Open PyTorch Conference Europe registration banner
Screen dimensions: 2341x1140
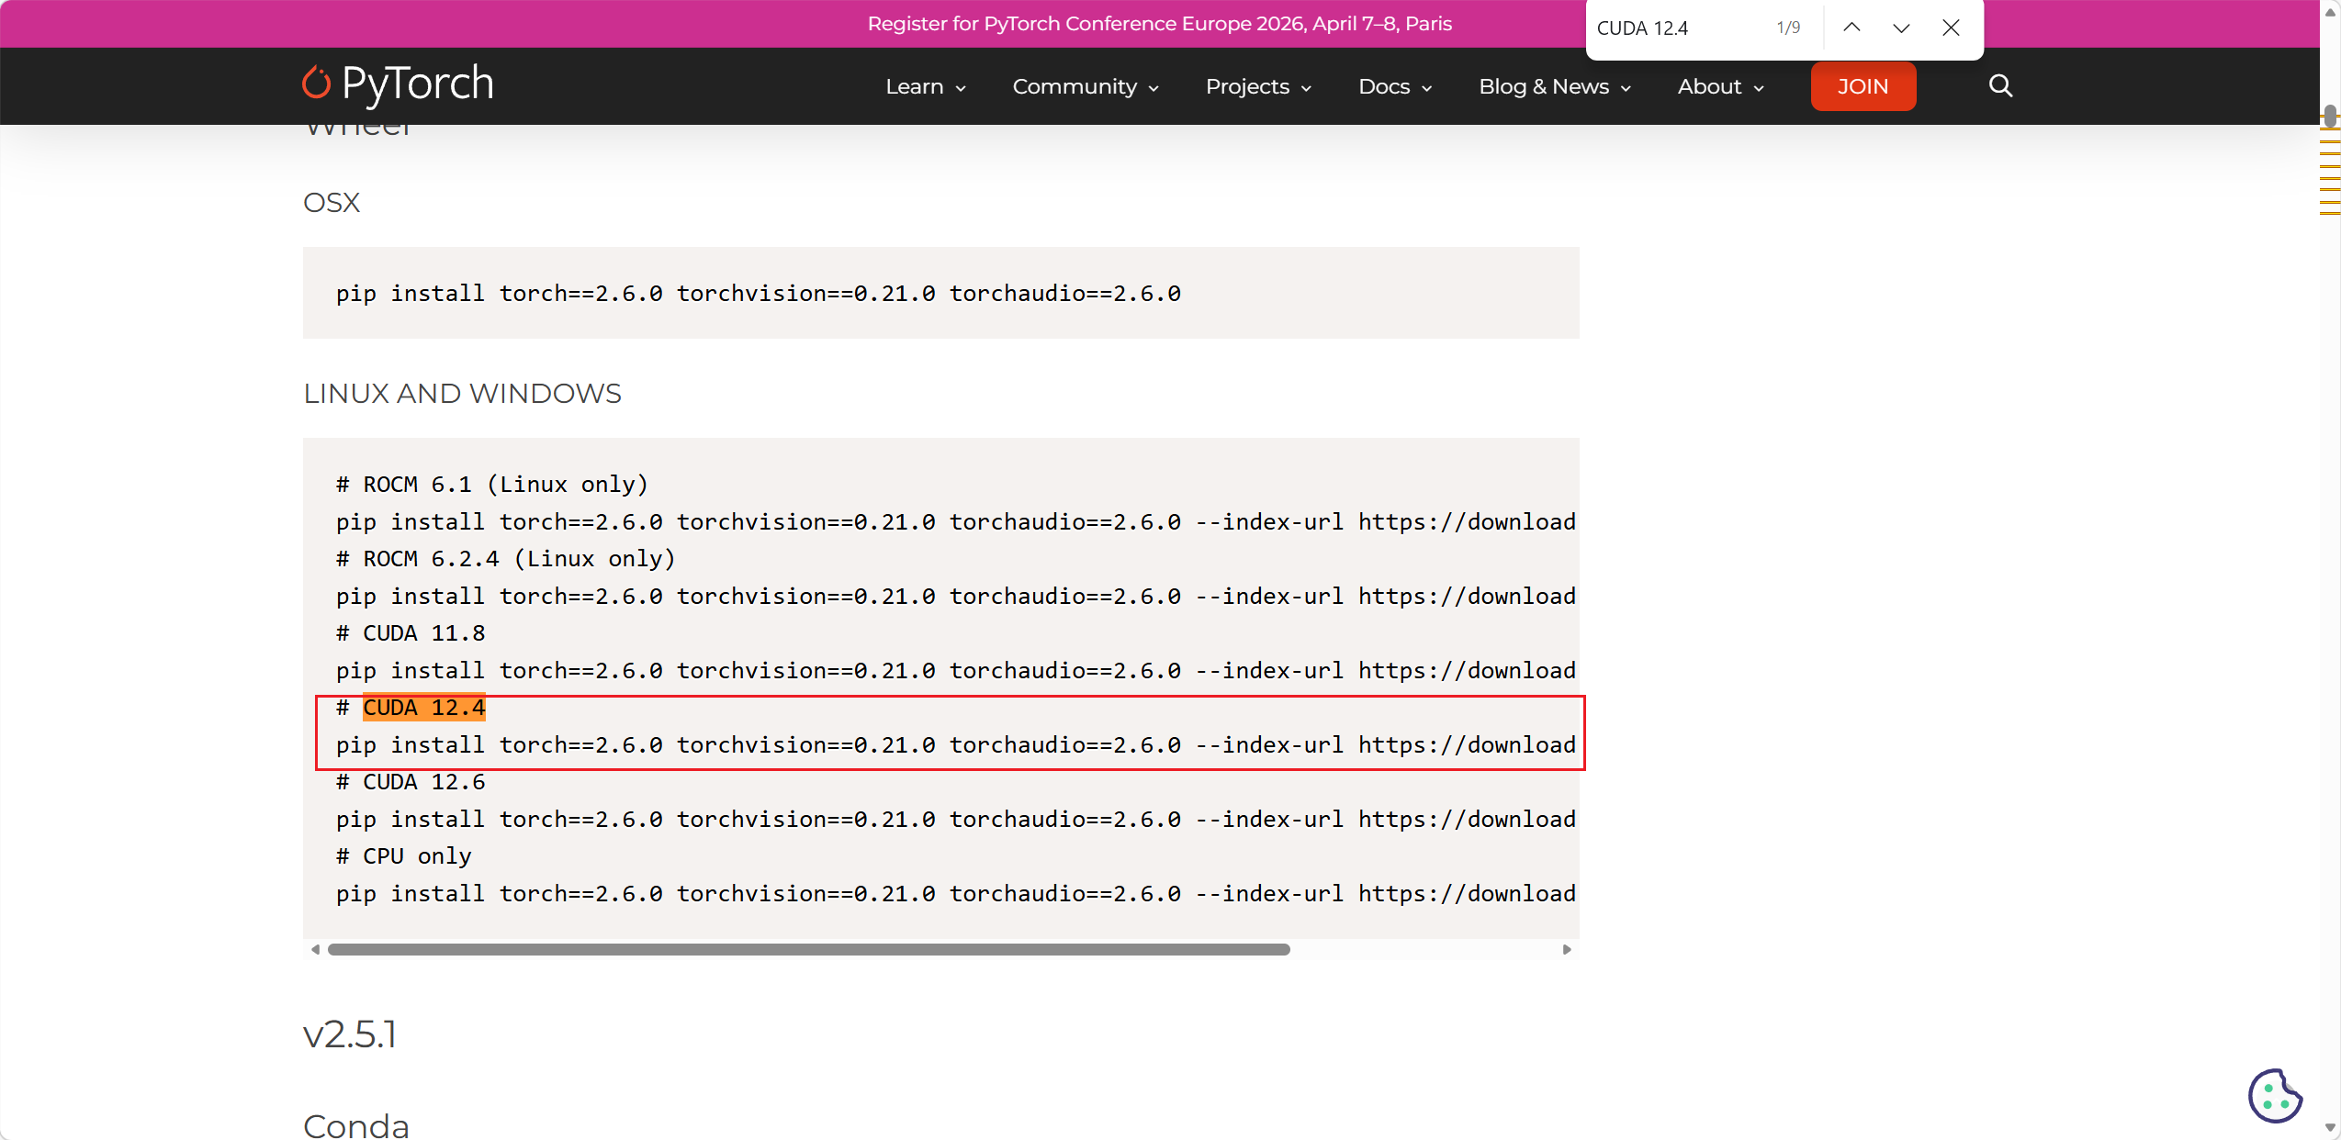[x=1159, y=24]
